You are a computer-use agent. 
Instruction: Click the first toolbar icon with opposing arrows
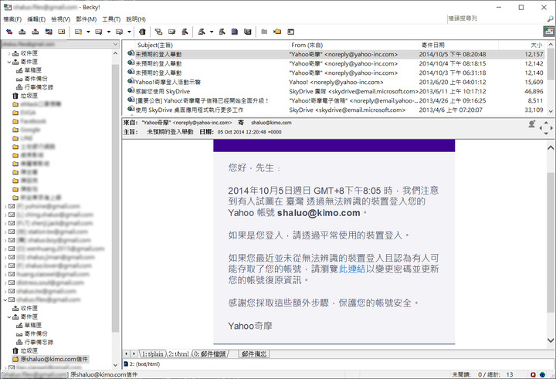point(9,32)
